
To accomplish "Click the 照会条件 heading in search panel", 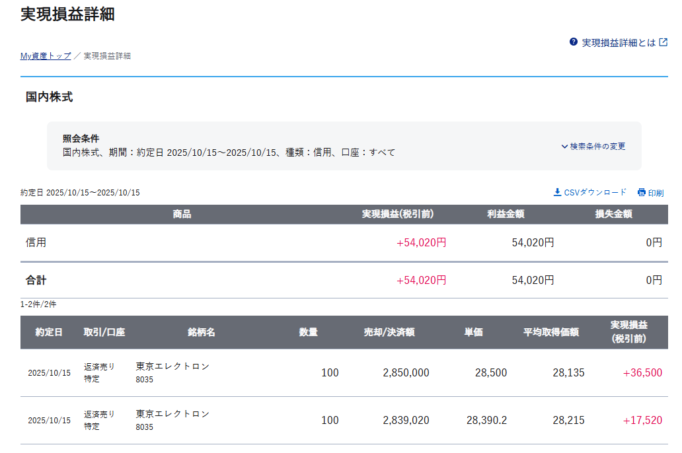I will pyautogui.click(x=81, y=139).
